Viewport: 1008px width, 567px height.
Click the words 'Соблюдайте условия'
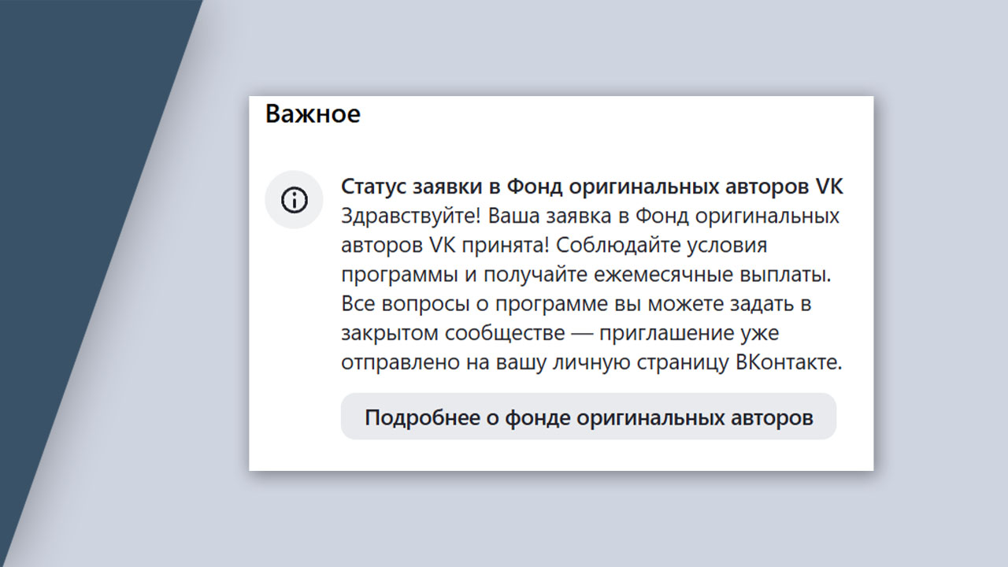point(661,245)
